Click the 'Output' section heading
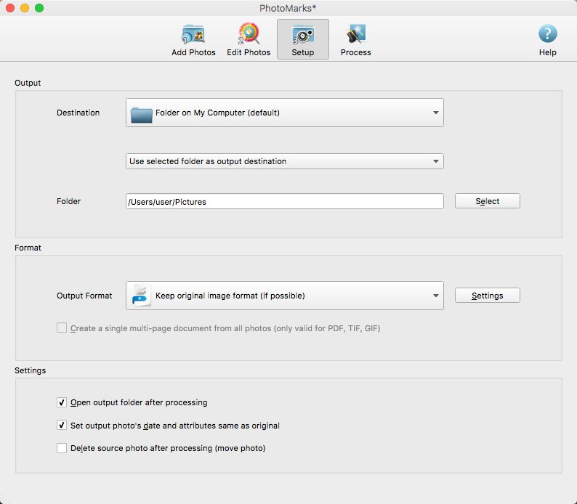The width and height of the screenshot is (577, 504). pyautogui.click(x=28, y=83)
